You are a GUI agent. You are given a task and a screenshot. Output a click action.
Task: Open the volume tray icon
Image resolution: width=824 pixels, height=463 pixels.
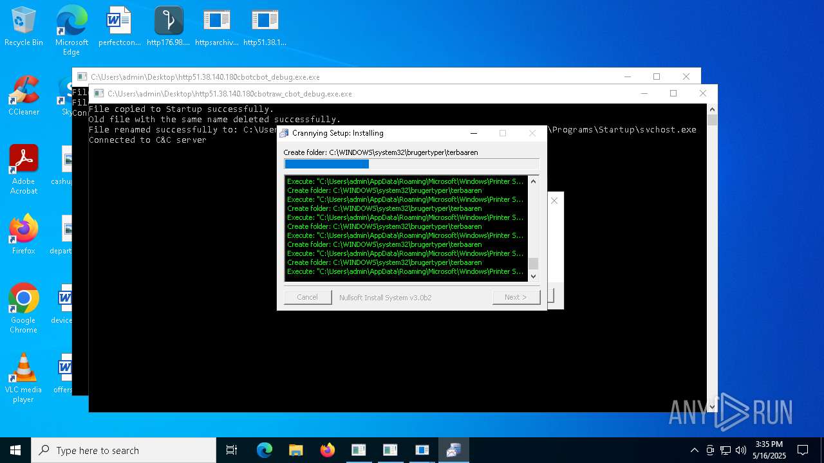(x=741, y=450)
